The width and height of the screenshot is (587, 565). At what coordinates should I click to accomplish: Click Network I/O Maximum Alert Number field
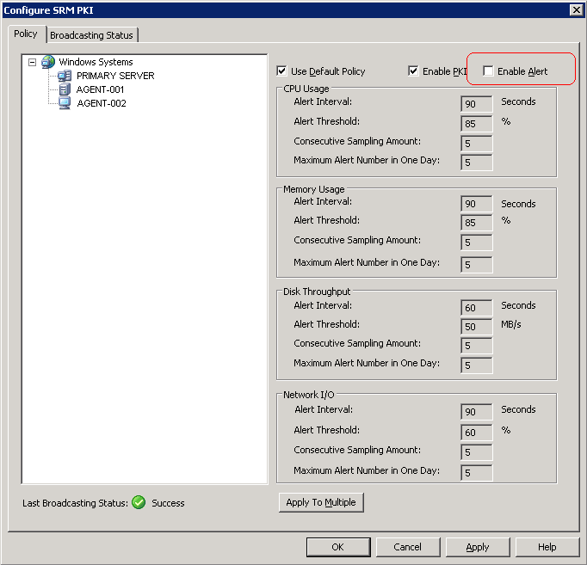pyautogui.click(x=477, y=473)
